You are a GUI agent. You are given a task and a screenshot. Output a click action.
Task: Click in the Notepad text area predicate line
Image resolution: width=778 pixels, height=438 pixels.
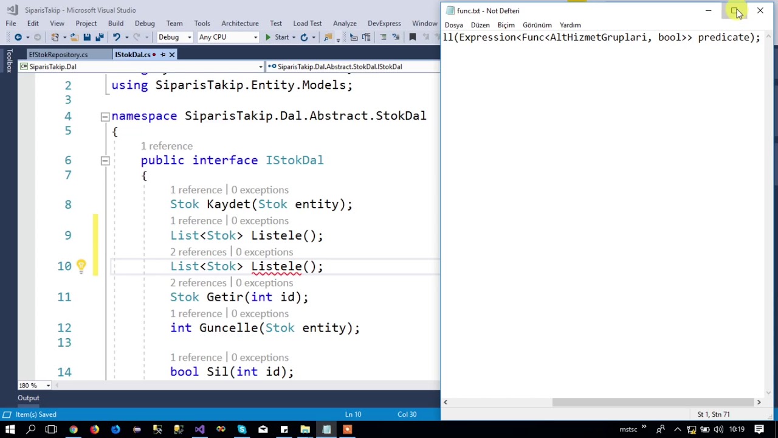pyautogui.click(x=601, y=37)
